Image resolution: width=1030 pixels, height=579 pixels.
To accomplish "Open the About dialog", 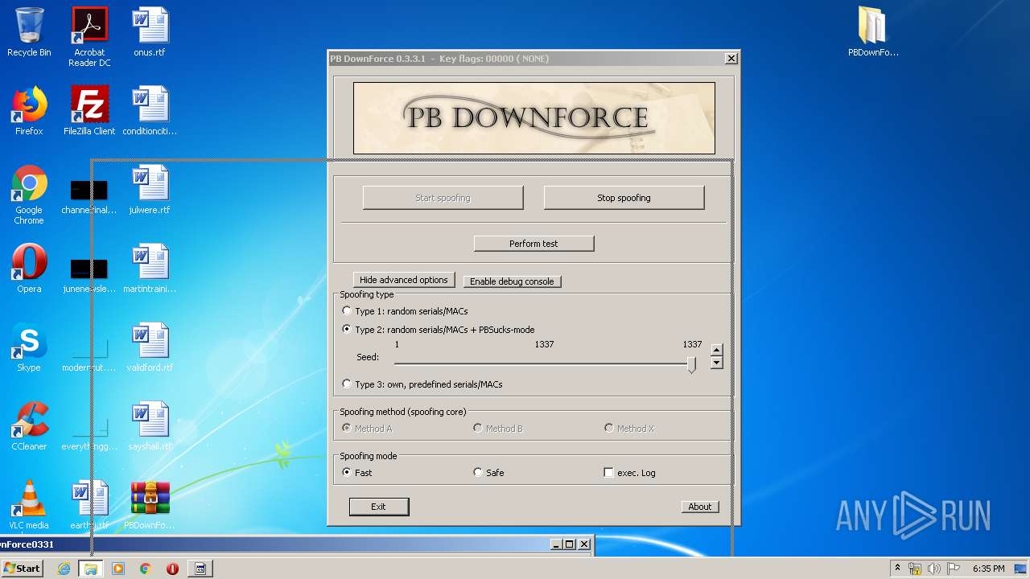I will point(699,507).
